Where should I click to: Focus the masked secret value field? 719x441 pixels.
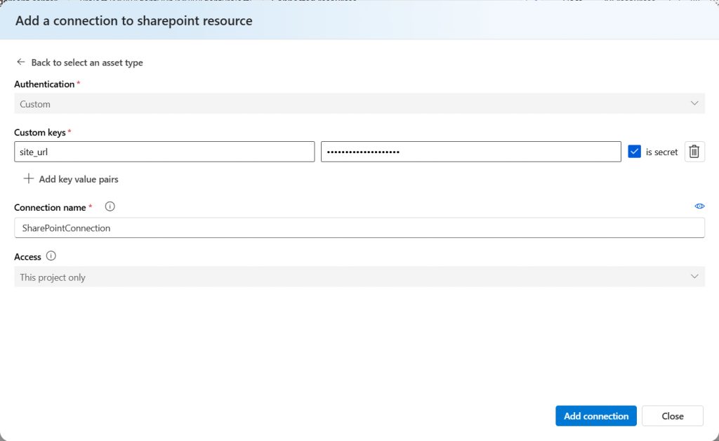click(x=470, y=152)
